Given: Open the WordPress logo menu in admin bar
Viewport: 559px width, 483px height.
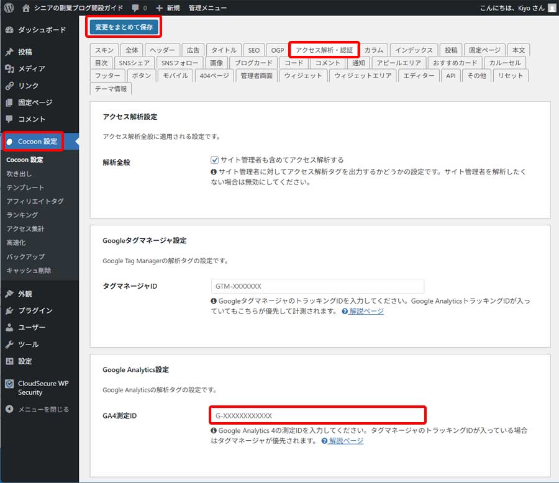Looking at the screenshot, I should (8, 7).
